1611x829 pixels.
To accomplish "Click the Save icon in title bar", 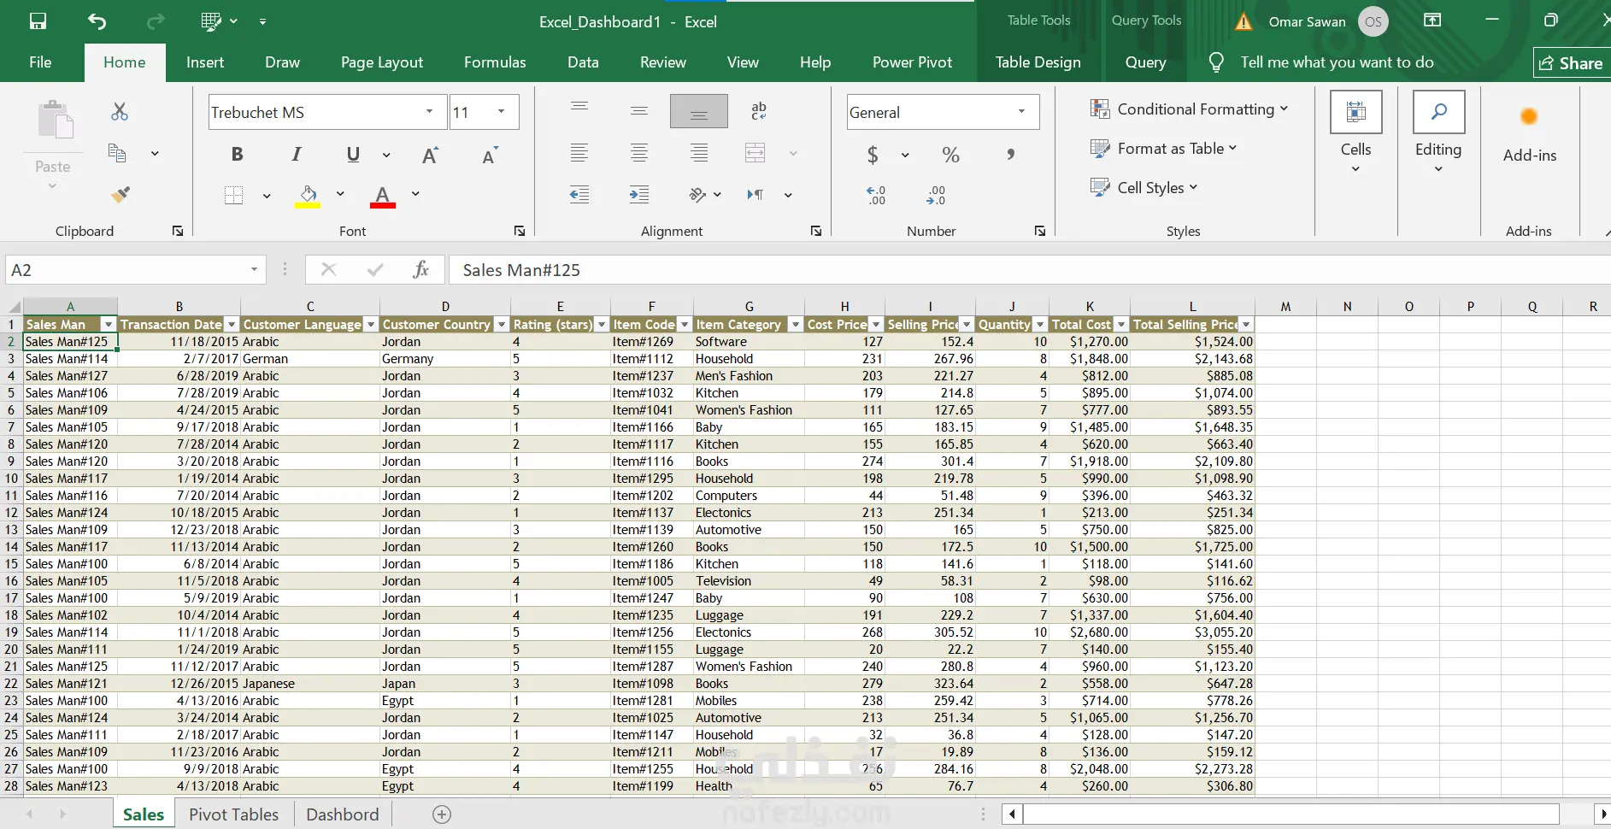I will tap(38, 21).
